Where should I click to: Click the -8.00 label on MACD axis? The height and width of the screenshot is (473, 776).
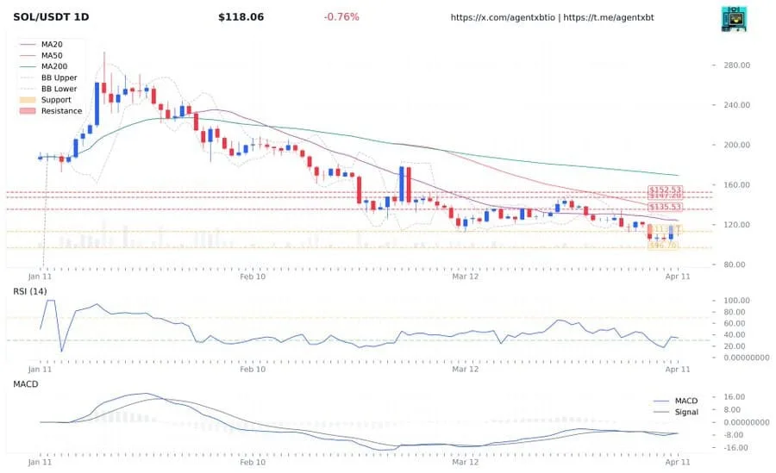[x=733, y=435]
